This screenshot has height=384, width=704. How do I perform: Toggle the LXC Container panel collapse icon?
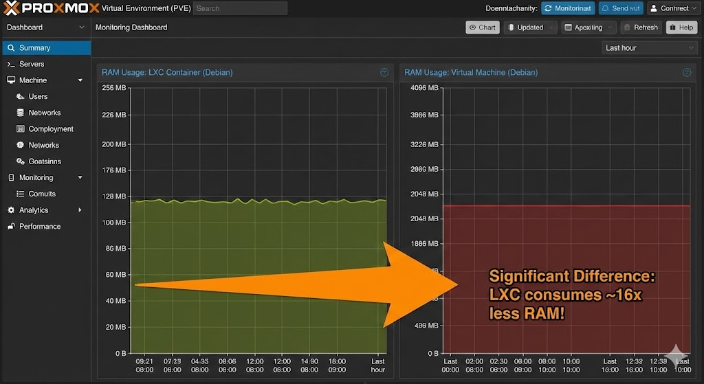pyautogui.click(x=384, y=72)
